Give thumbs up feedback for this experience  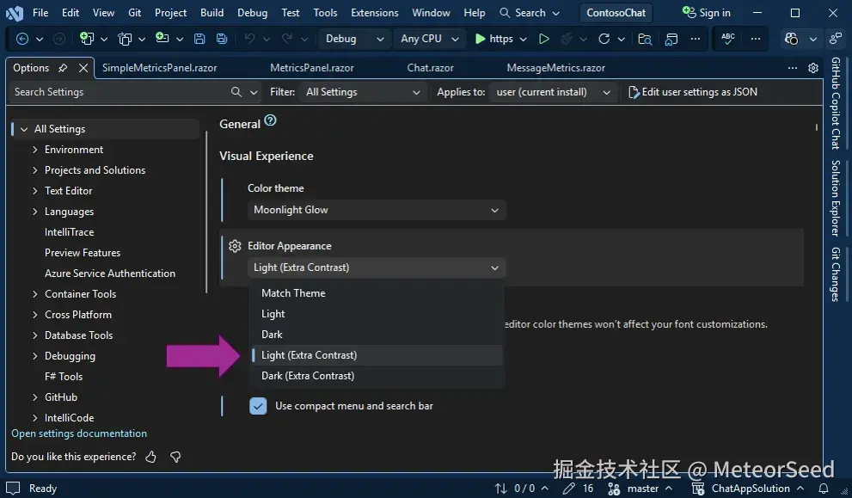tap(150, 457)
